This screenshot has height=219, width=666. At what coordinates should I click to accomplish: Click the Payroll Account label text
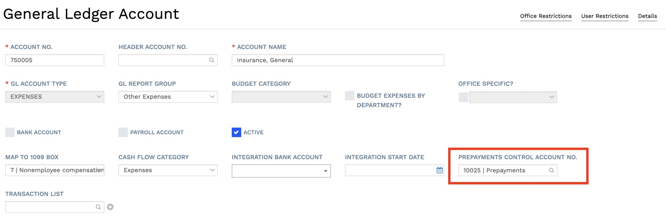point(157,132)
